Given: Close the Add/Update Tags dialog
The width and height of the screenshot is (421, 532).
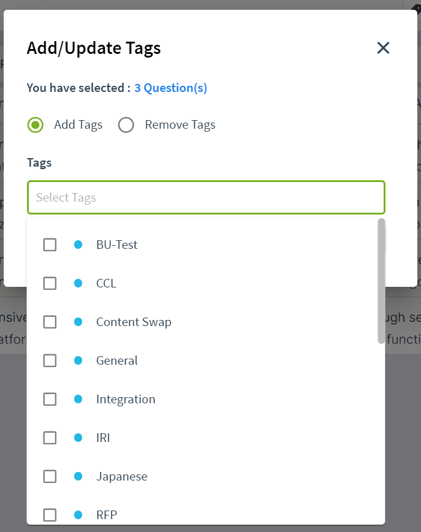Looking at the screenshot, I should pos(383,48).
